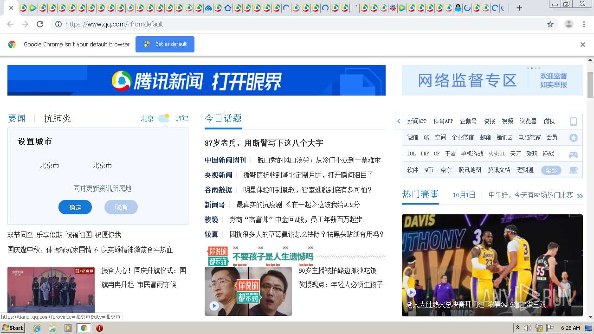
Task: Confirm city setting with 确定 button
Action: point(75,207)
